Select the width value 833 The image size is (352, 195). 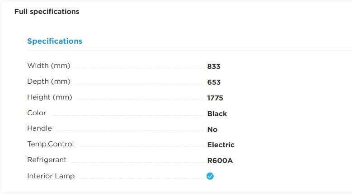[x=214, y=67]
